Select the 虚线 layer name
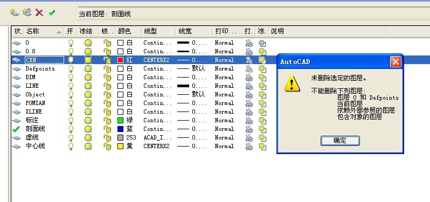Viewport: 430px width, 202px height. pyautogui.click(x=32, y=137)
